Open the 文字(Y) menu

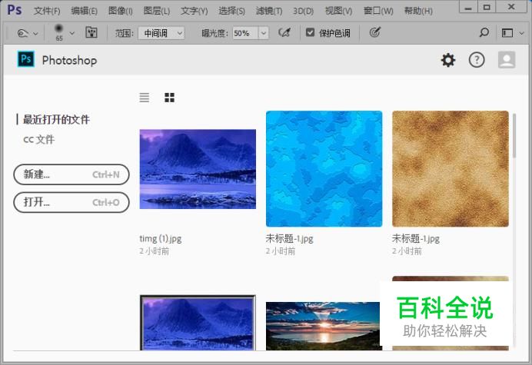point(194,11)
